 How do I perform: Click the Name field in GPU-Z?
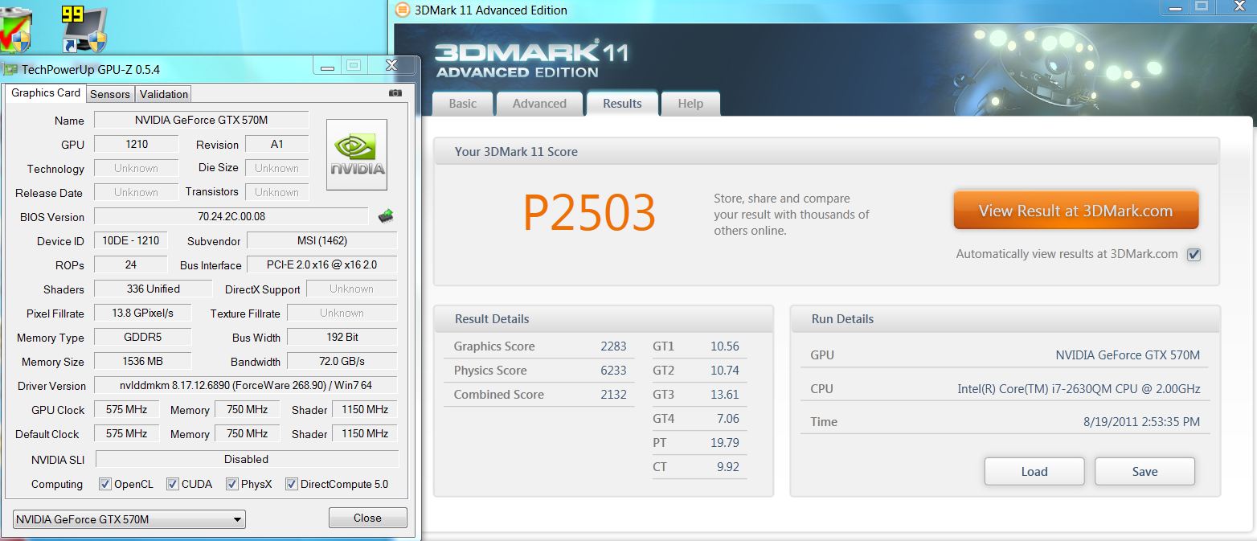point(202,121)
